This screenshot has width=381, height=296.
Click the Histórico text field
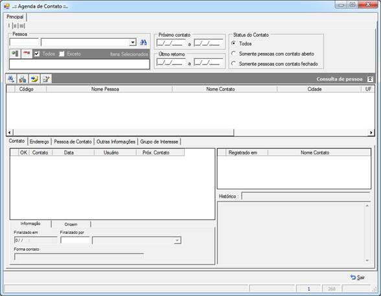coord(306,196)
